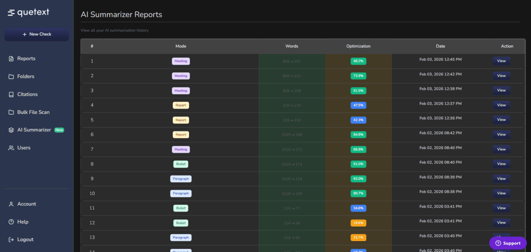Click row number 7 in the table
The width and height of the screenshot is (531, 252).
(92, 149)
